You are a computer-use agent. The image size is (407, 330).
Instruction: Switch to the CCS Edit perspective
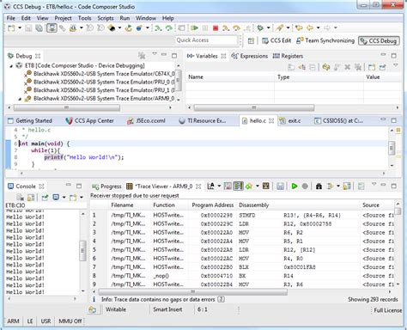point(276,40)
